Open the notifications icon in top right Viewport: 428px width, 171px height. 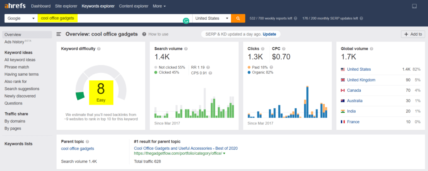tap(414, 6)
